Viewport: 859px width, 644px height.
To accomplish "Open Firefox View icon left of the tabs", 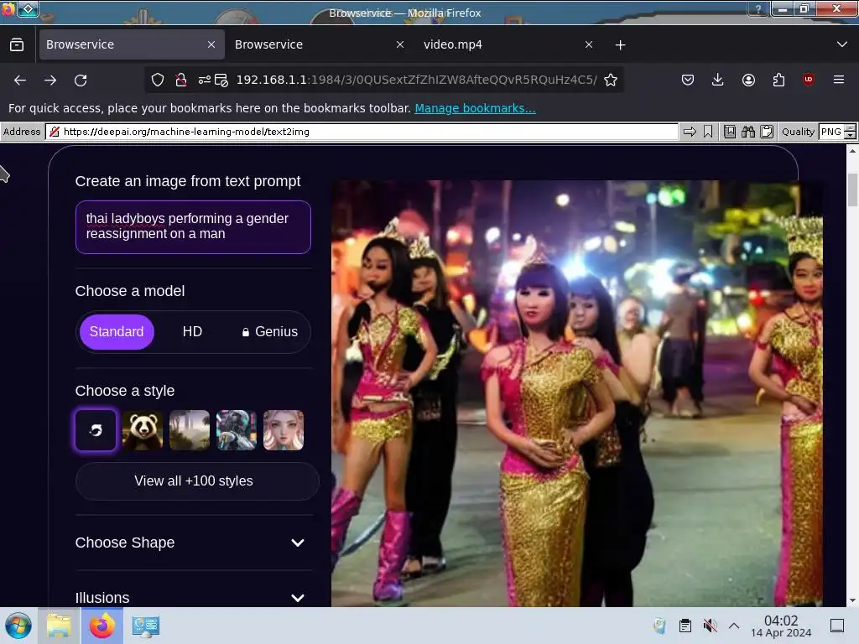I will [x=17, y=44].
